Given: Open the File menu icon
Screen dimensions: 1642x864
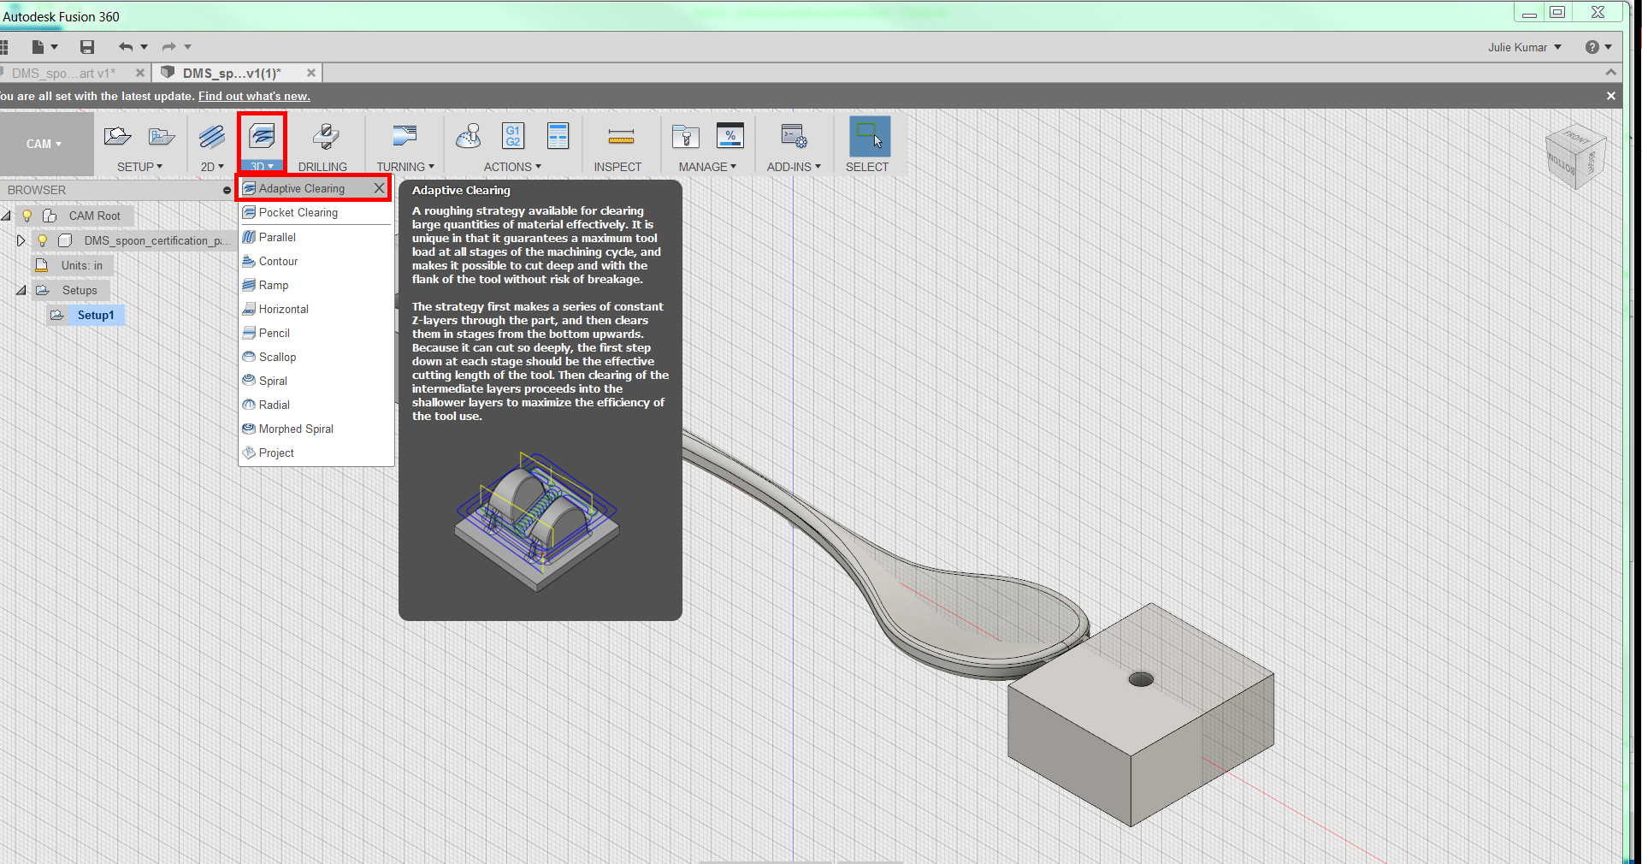Looking at the screenshot, I should (38, 47).
